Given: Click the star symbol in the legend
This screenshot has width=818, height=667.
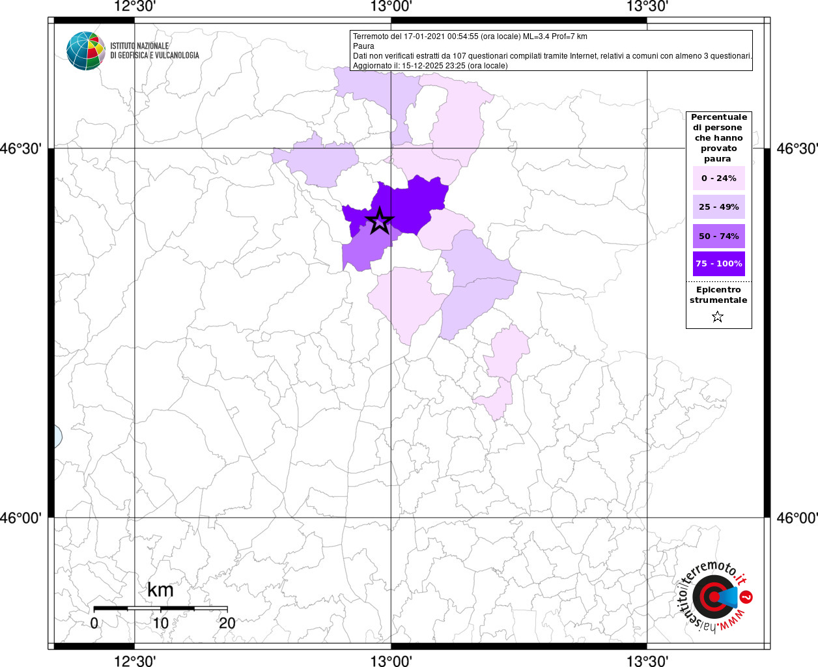Looking at the screenshot, I should coord(718,317).
